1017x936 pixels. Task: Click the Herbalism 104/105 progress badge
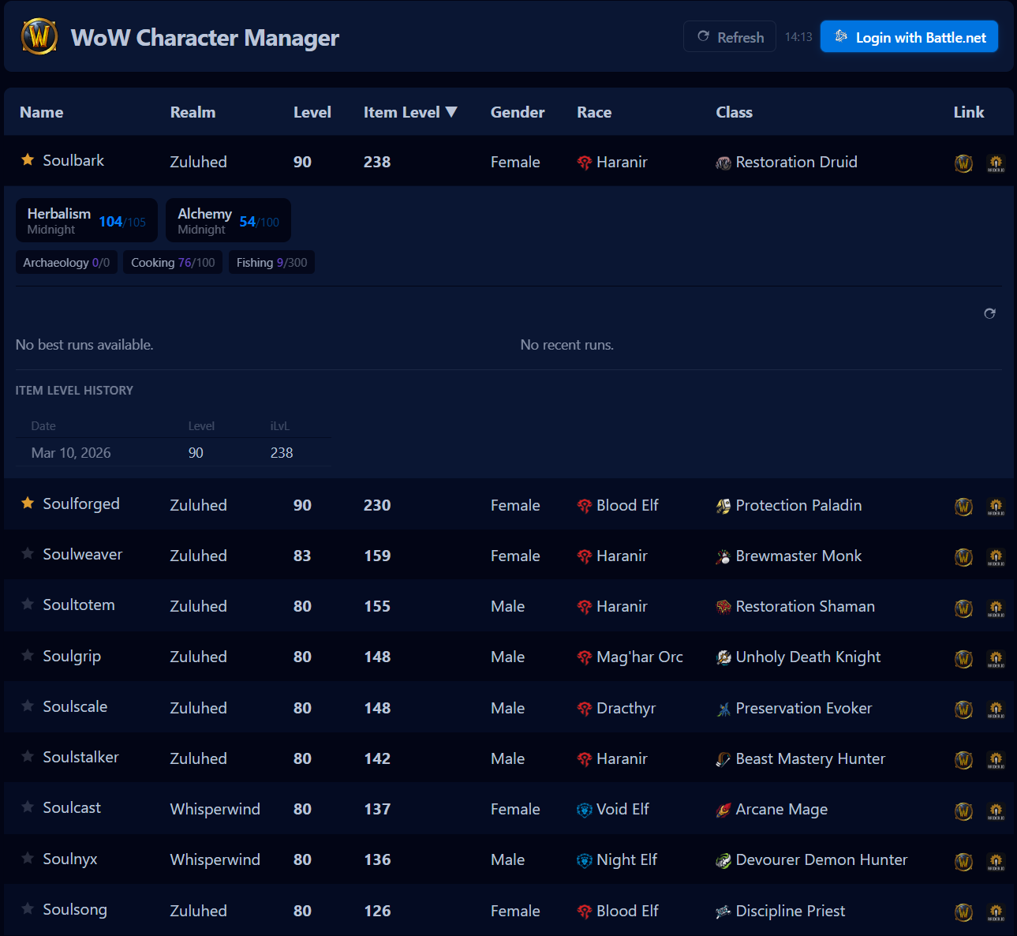coord(86,220)
